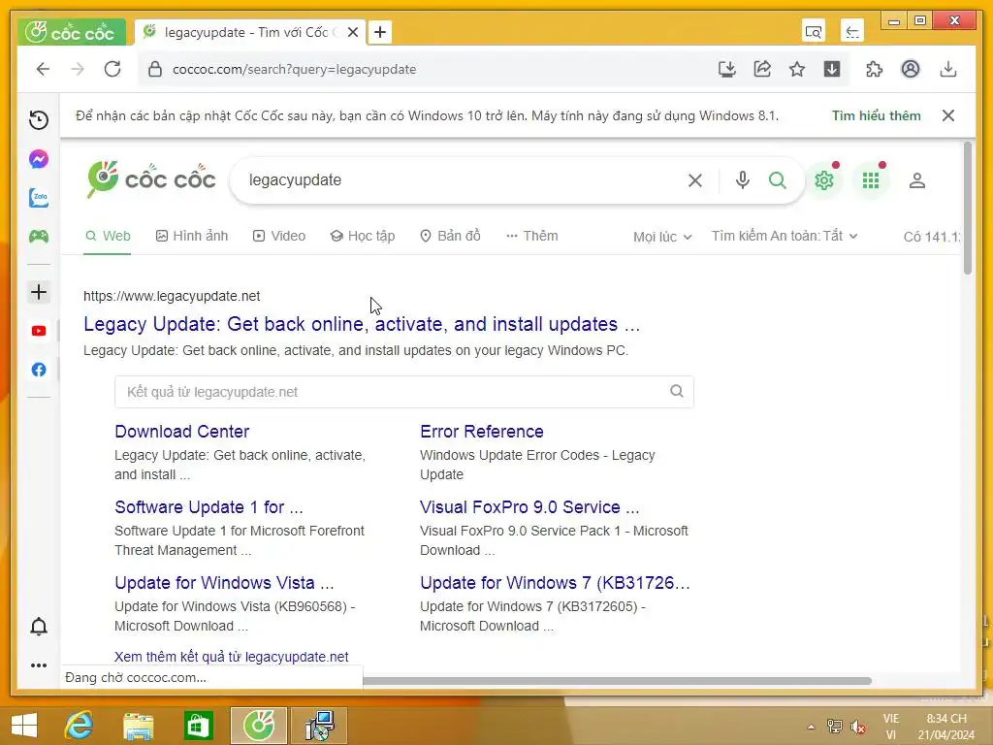Screen dimensions: 993x745
Task: Click the address bar URL
Action: tap(295, 69)
